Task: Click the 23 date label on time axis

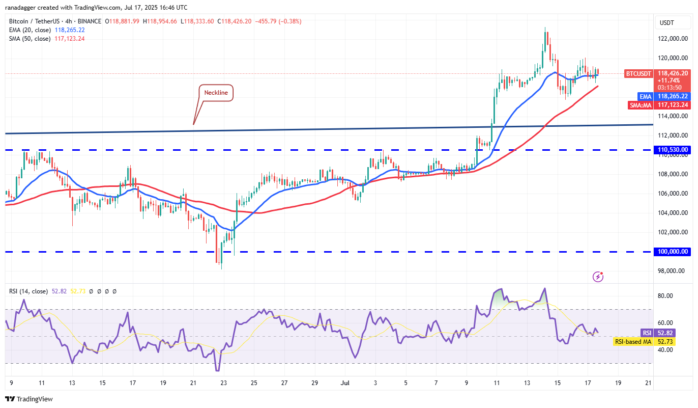Action: click(223, 383)
